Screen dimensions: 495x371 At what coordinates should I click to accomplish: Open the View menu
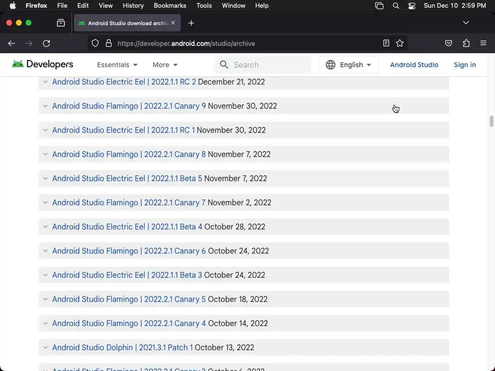pos(105,5)
